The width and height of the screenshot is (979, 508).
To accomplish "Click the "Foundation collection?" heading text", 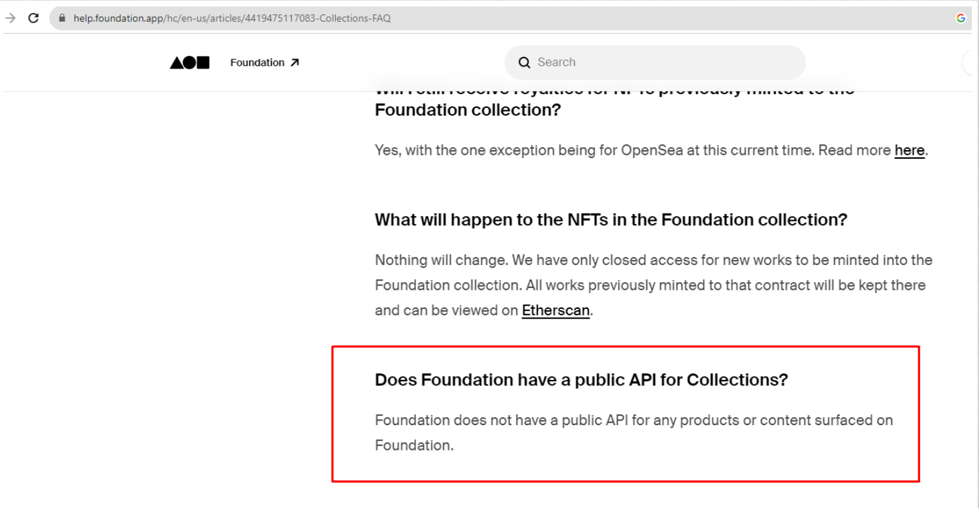I will click(468, 110).
